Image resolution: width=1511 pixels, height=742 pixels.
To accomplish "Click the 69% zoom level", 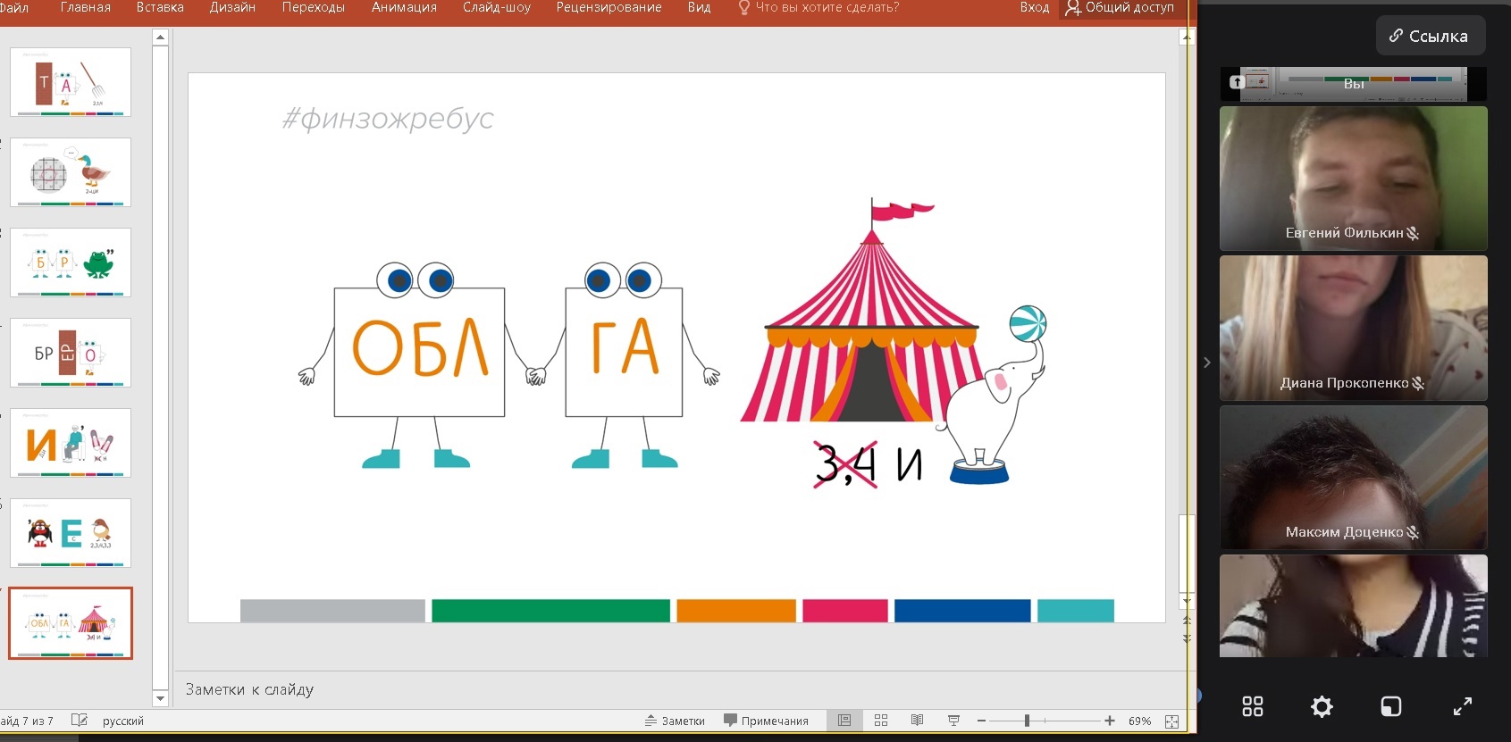I will (1139, 721).
